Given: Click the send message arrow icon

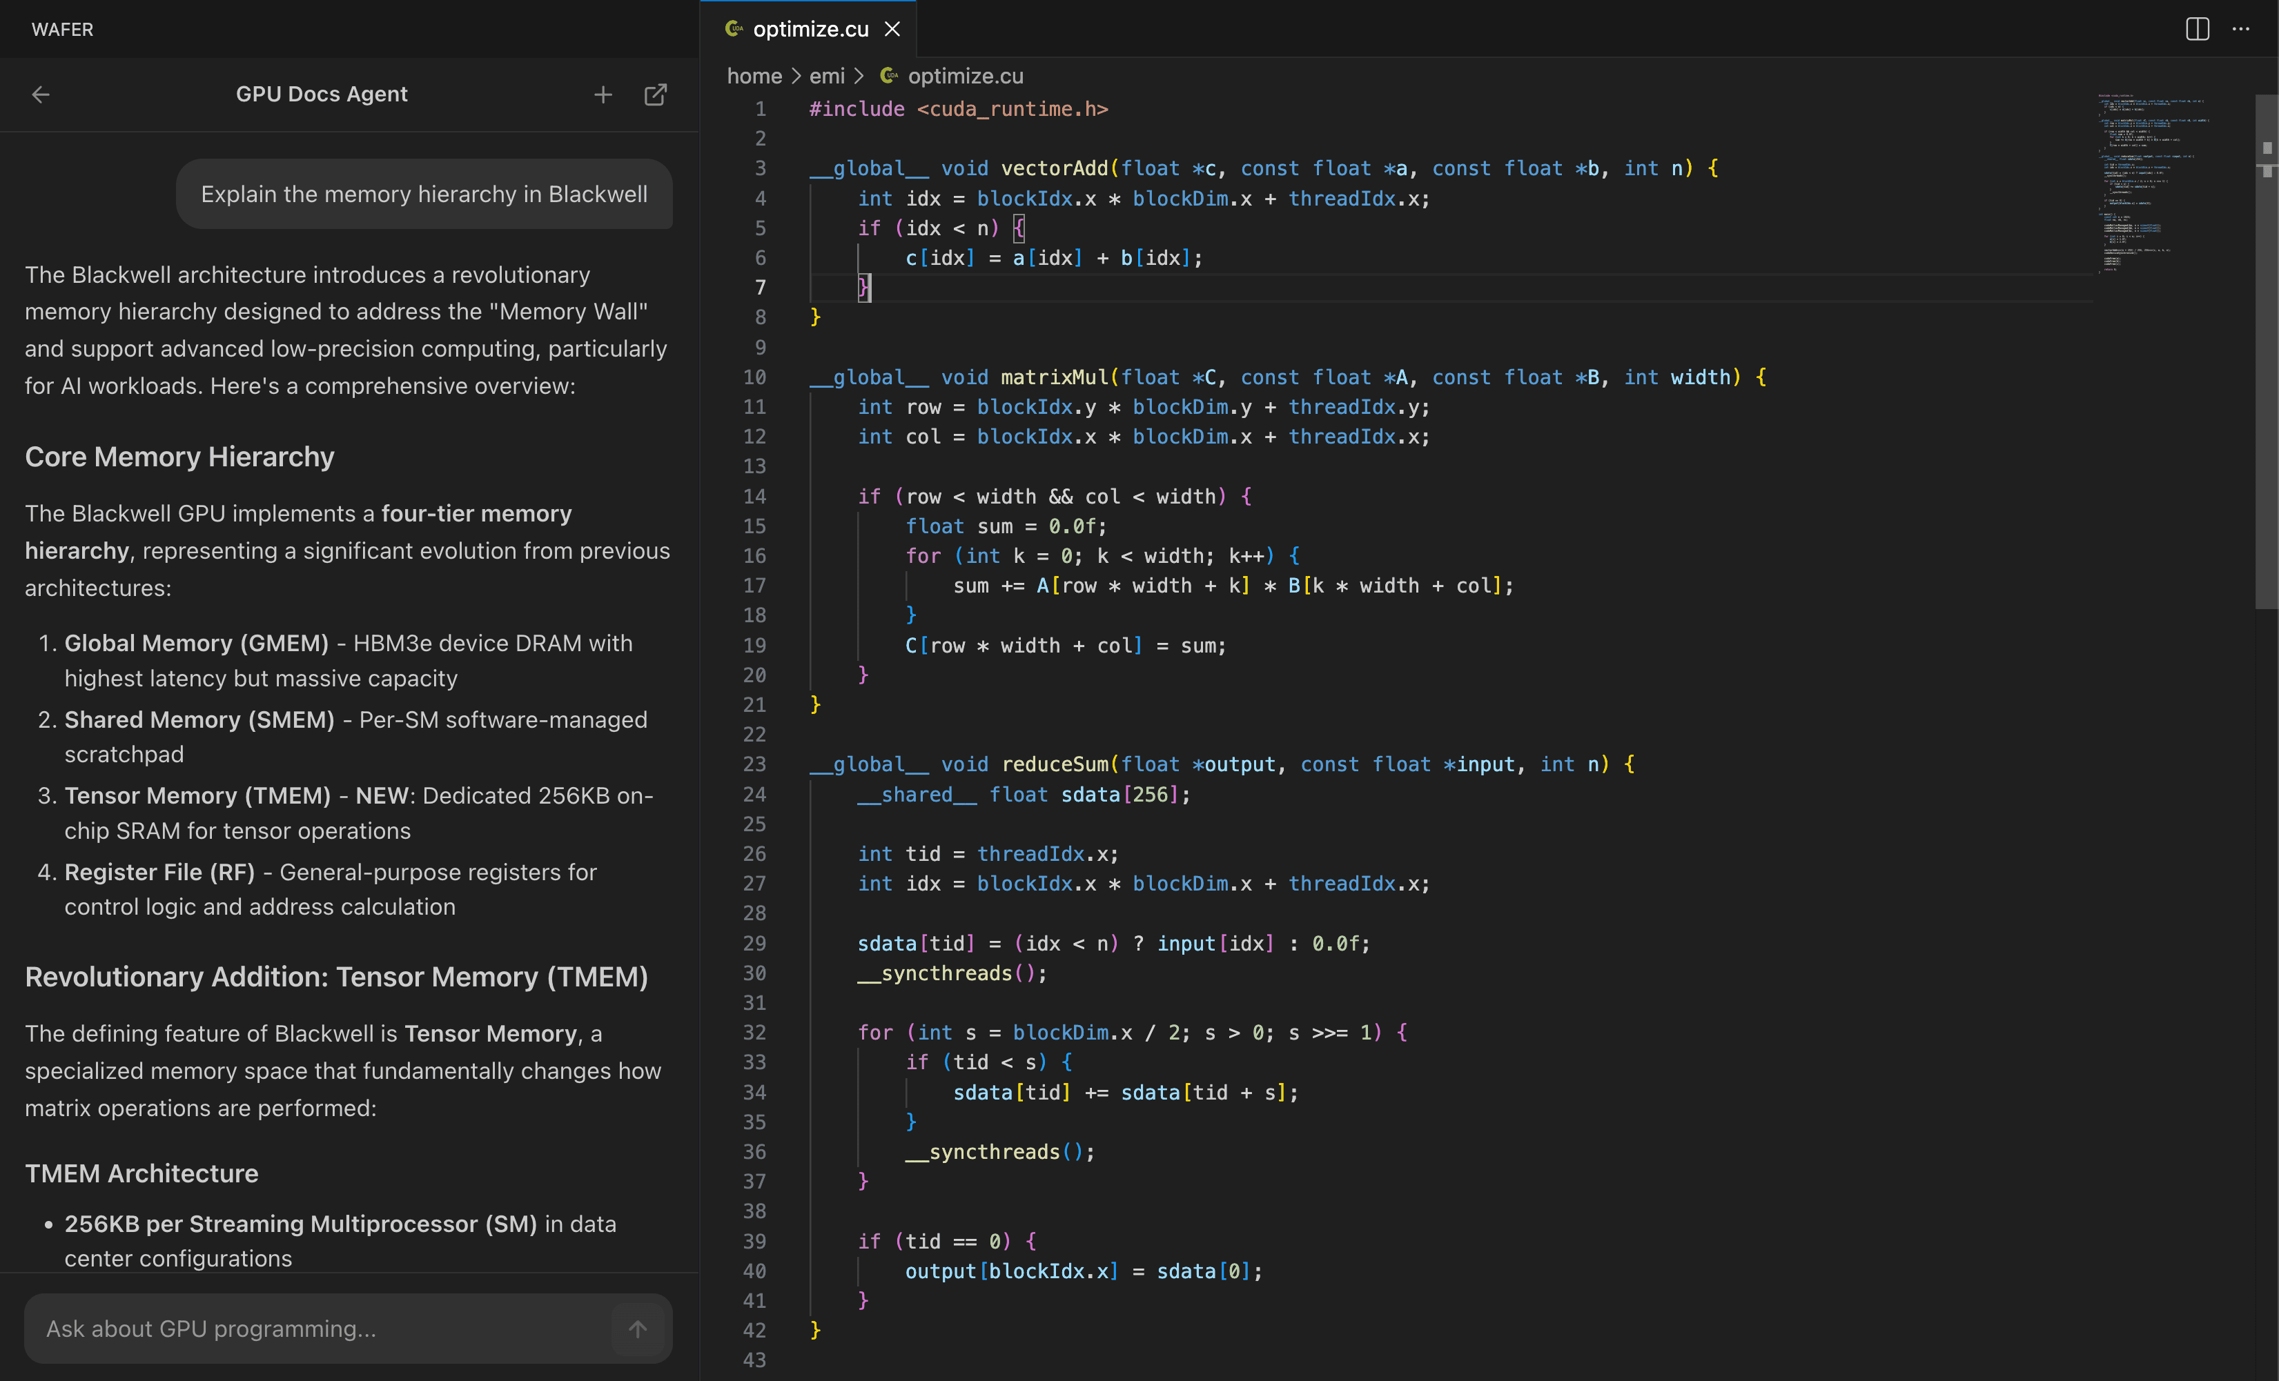Looking at the screenshot, I should (x=638, y=1329).
